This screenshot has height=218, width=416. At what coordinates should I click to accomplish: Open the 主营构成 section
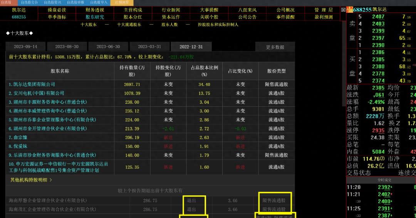133,10
